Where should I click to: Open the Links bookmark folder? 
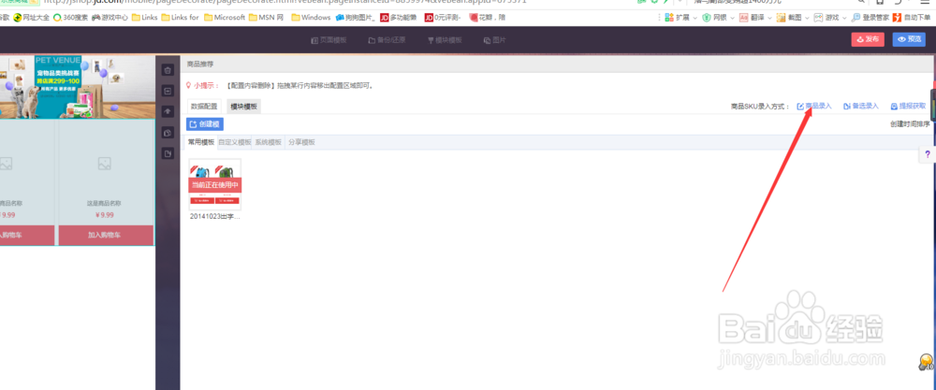(145, 17)
